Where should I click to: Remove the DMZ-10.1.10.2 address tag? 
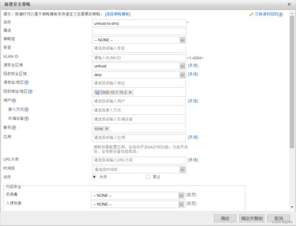pos(130,92)
